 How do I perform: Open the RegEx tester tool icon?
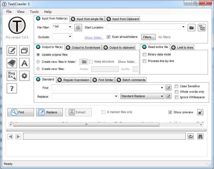(12, 76)
